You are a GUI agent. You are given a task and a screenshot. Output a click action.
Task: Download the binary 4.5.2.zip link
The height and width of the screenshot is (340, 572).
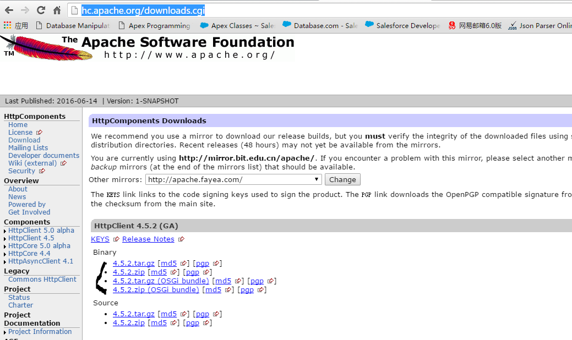(x=129, y=272)
